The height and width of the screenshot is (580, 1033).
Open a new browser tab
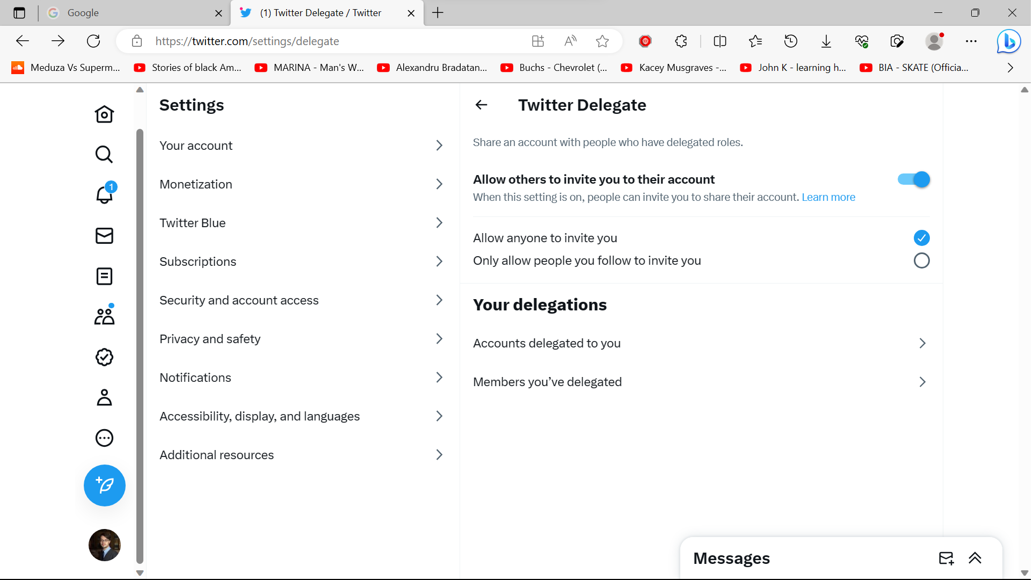(x=438, y=13)
